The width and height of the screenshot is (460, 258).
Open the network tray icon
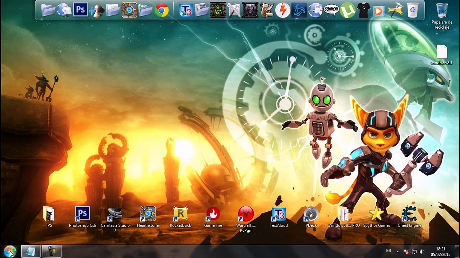point(414,252)
